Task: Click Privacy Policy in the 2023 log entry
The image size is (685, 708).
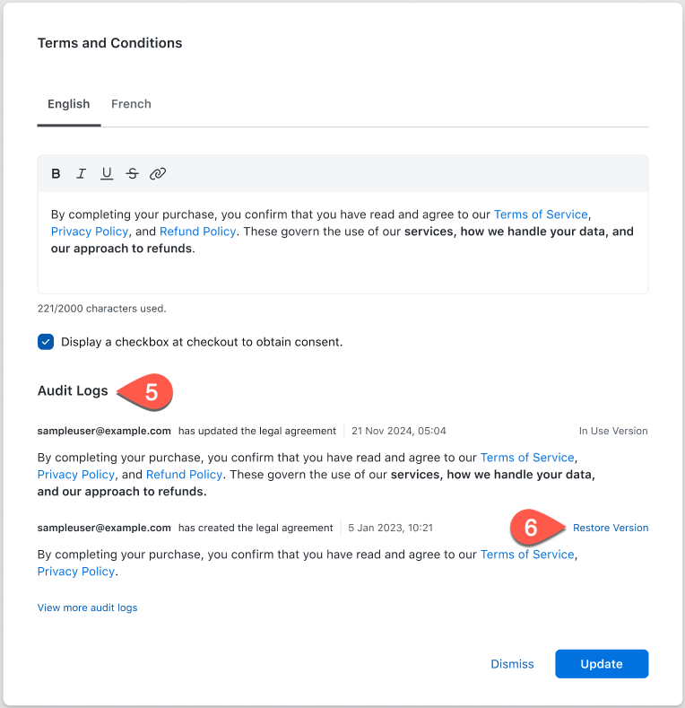Action: click(x=76, y=572)
